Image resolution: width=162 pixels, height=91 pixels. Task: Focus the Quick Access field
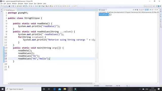coord(148,6)
